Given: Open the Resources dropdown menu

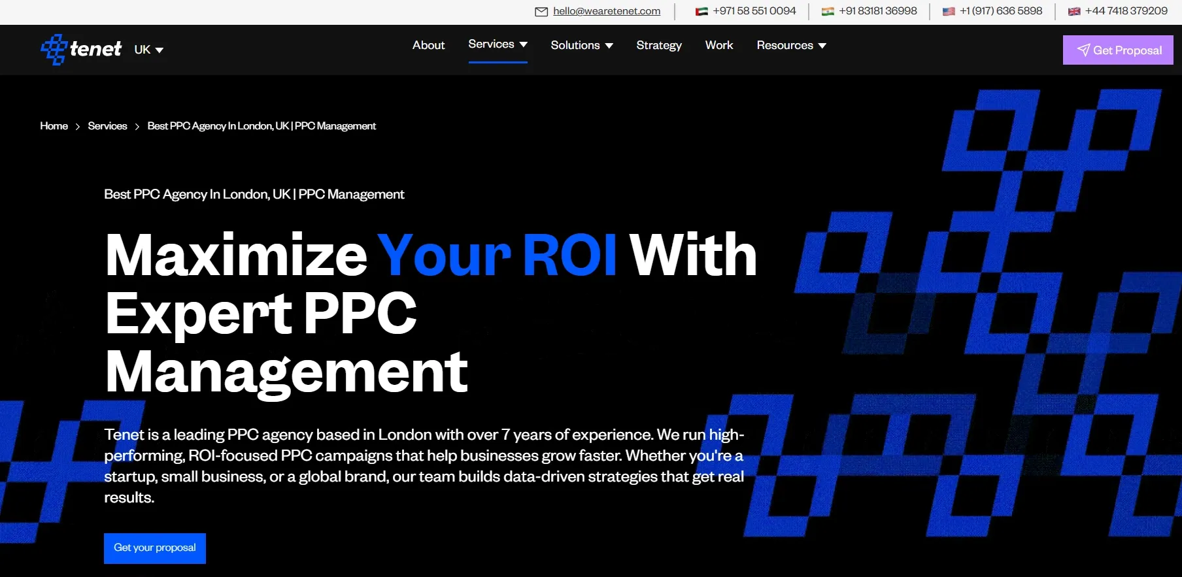Looking at the screenshot, I should coord(791,45).
